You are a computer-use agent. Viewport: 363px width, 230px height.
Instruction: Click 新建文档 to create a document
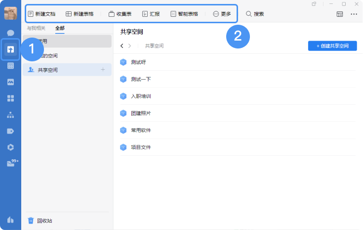(41, 14)
